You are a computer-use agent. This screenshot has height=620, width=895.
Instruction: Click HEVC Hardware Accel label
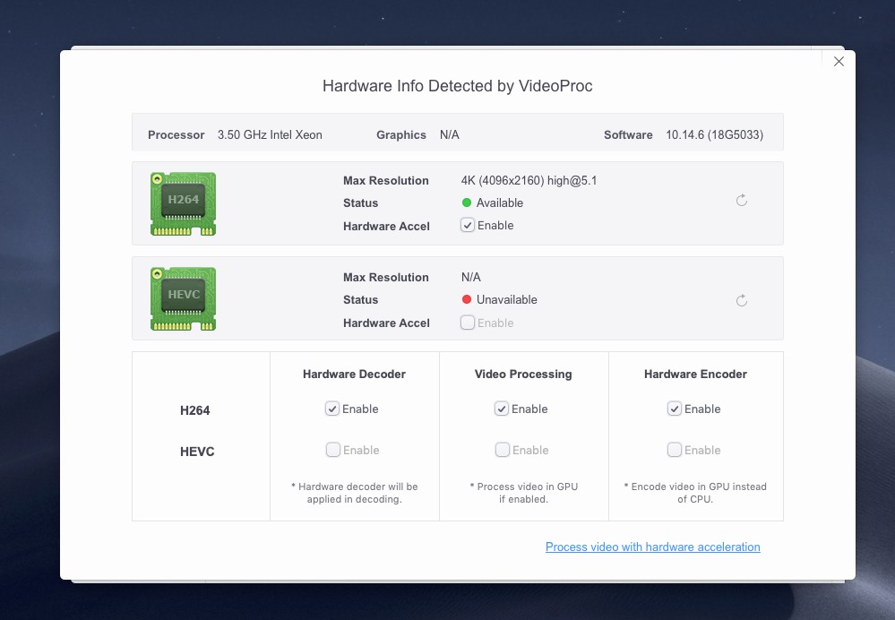tap(386, 323)
